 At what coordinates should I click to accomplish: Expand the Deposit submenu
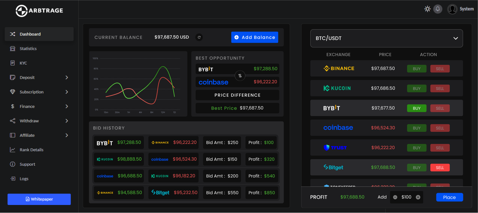[67, 78]
